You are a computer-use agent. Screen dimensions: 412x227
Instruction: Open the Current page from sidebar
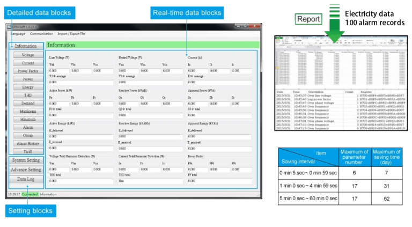pyautogui.click(x=28, y=63)
